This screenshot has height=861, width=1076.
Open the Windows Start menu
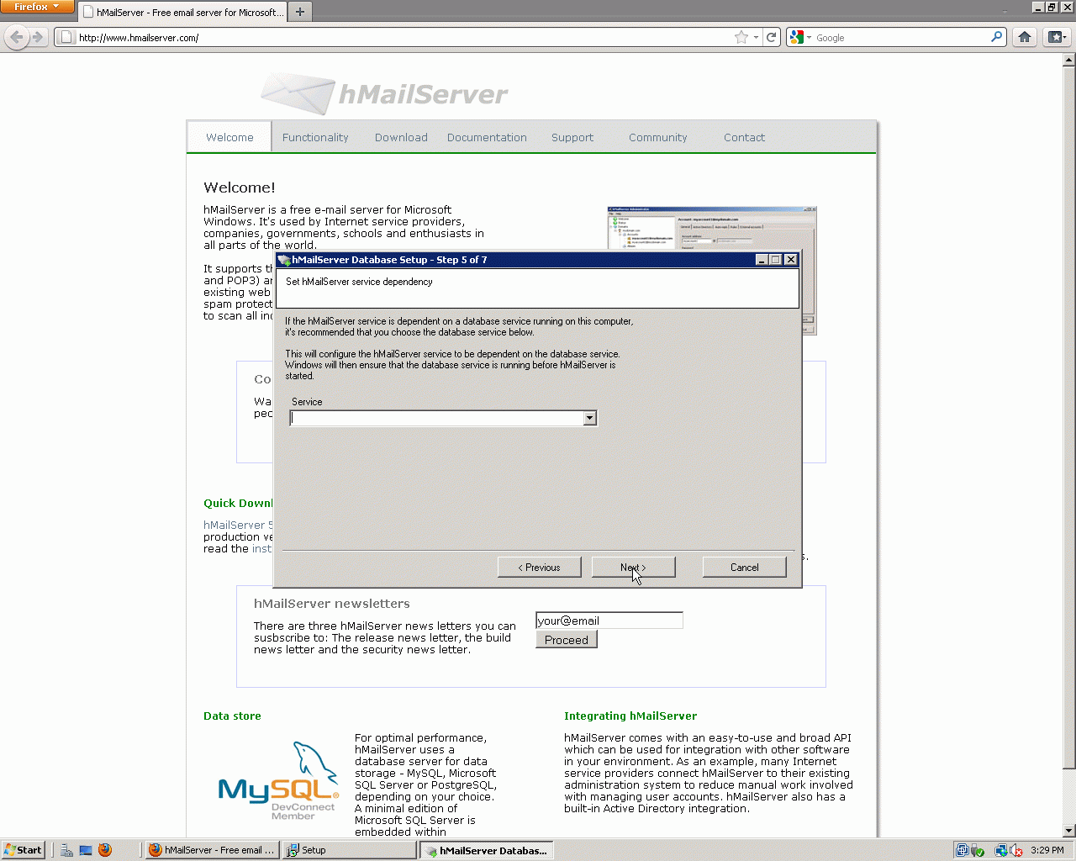(x=23, y=850)
